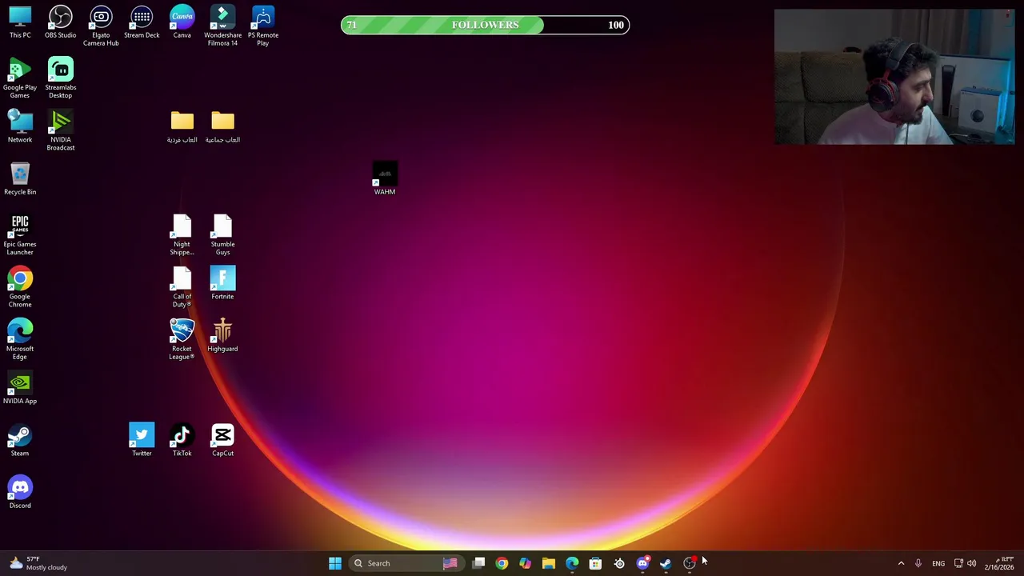1024x576 pixels.
Task: Launch Fortnite desktop shortcut
Action: tap(222, 283)
